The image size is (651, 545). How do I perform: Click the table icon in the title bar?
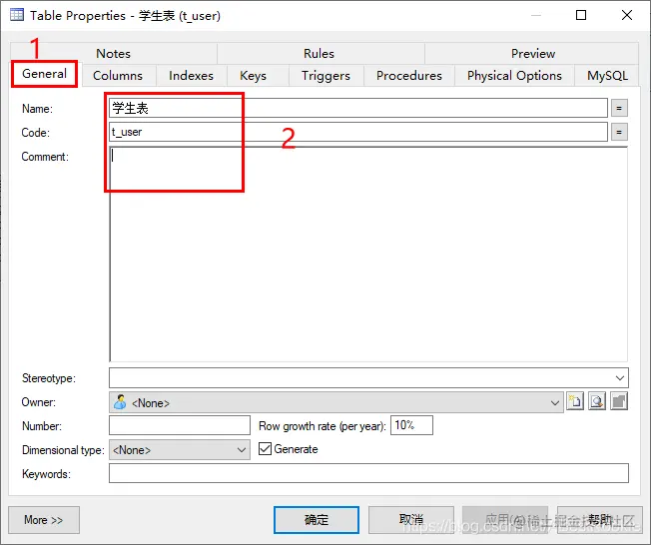tap(17, 15)
